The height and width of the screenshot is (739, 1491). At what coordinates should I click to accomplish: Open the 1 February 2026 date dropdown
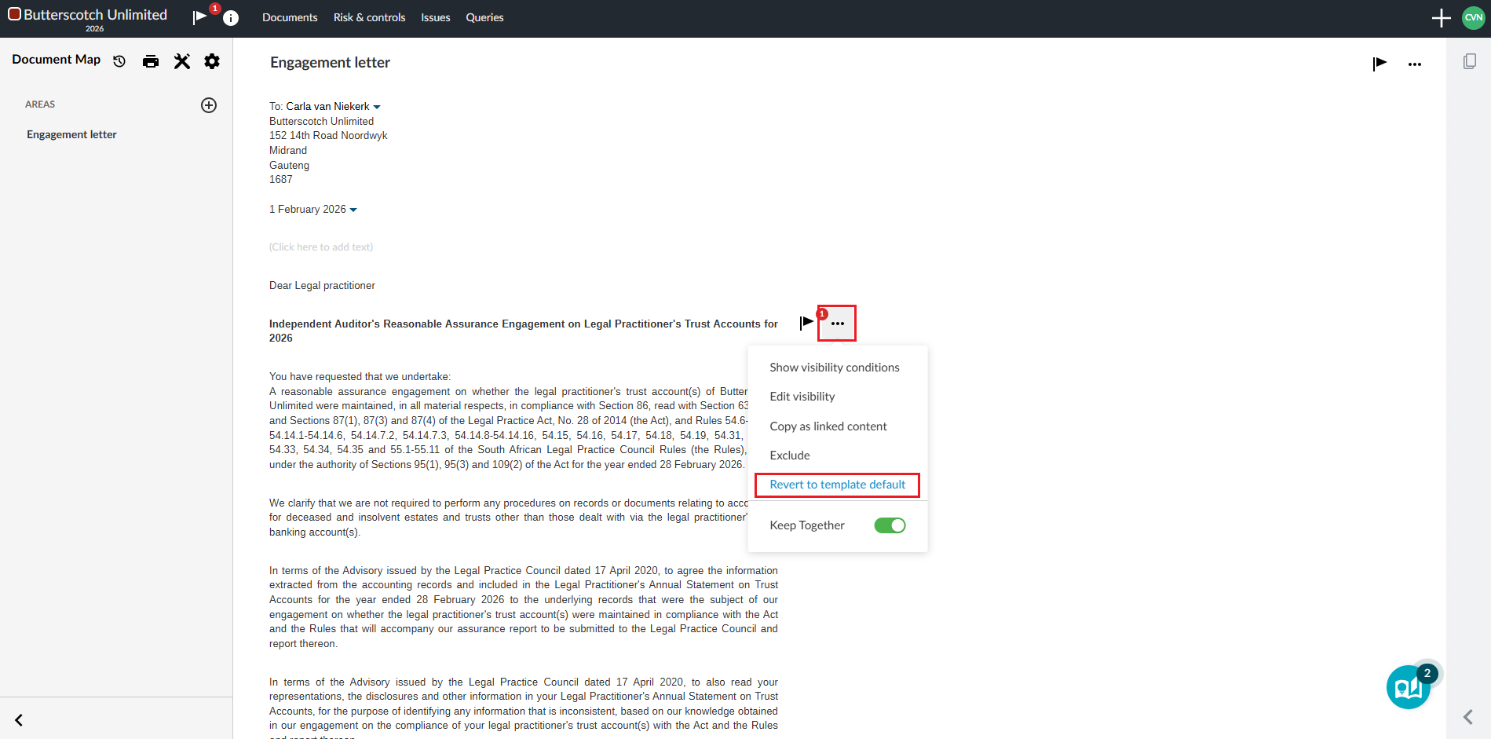353,210
